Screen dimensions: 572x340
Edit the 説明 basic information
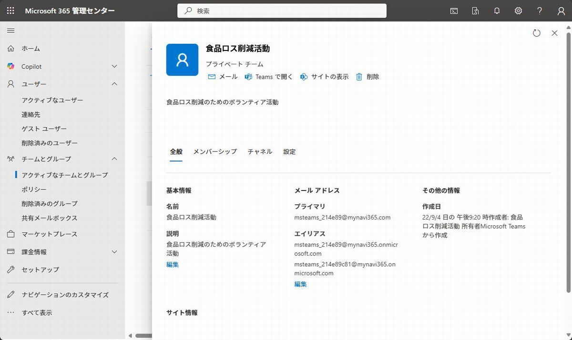point(173,264)
